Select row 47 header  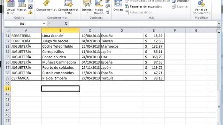click(7, 120)
